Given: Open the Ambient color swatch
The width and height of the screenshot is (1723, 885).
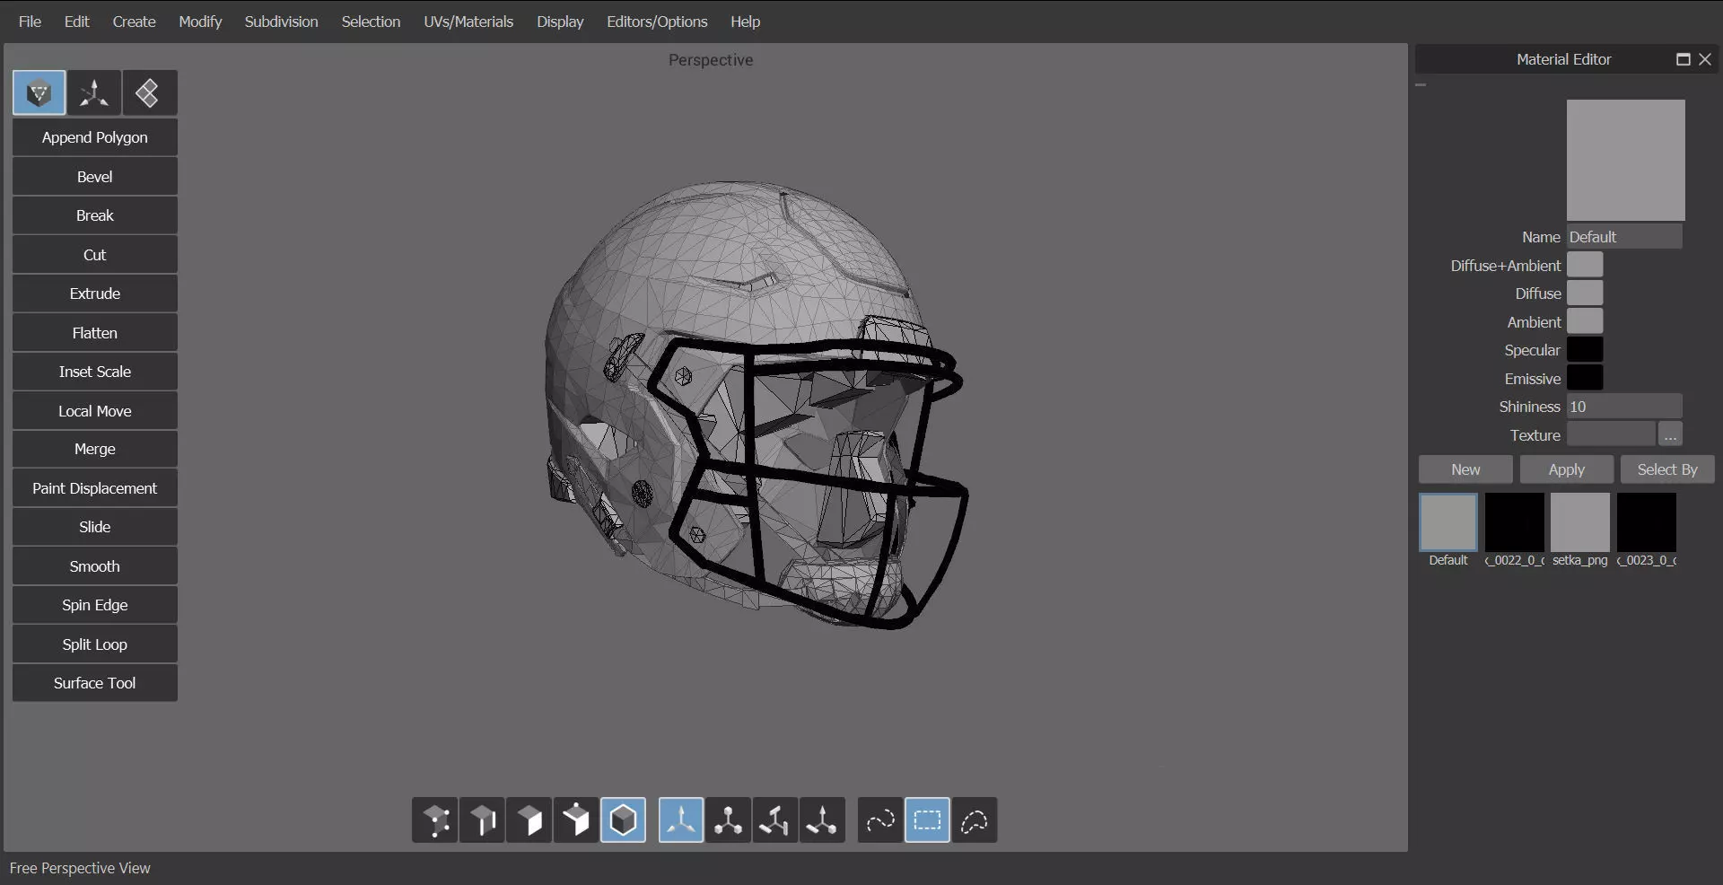Looking at the screenshot, I should point(1585,322).
